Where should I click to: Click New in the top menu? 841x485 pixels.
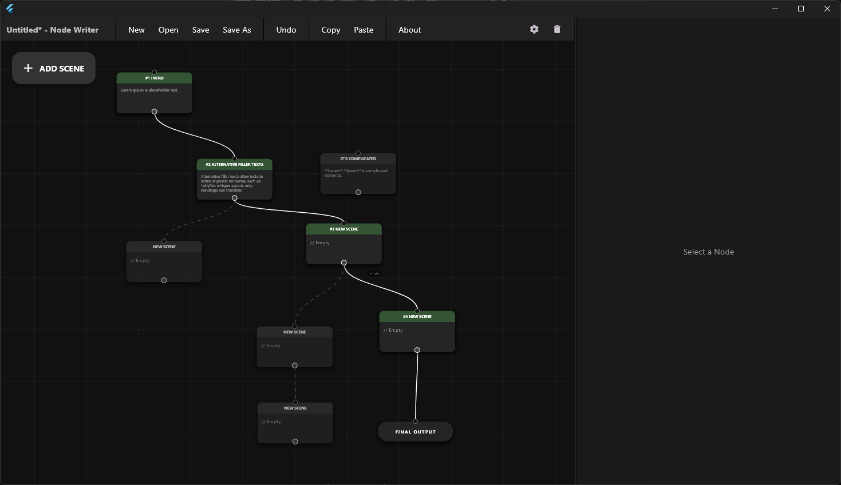136,30
